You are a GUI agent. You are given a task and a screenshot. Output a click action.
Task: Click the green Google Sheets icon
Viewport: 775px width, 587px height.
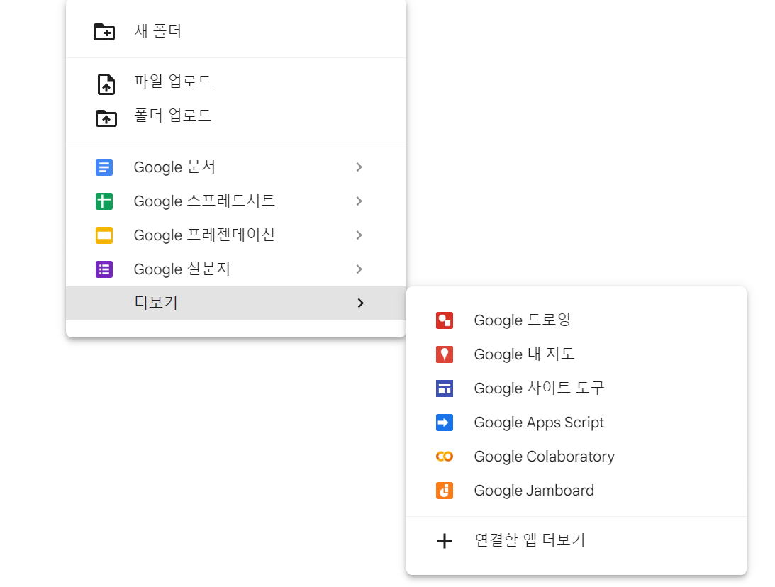104,201
